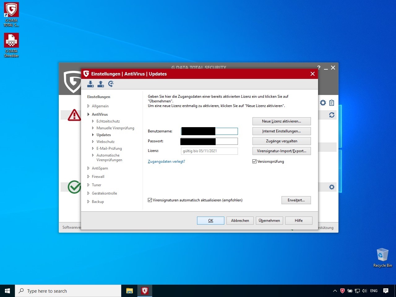
Task: Click Internet Einstellungen button
Action: click(282, 131)
